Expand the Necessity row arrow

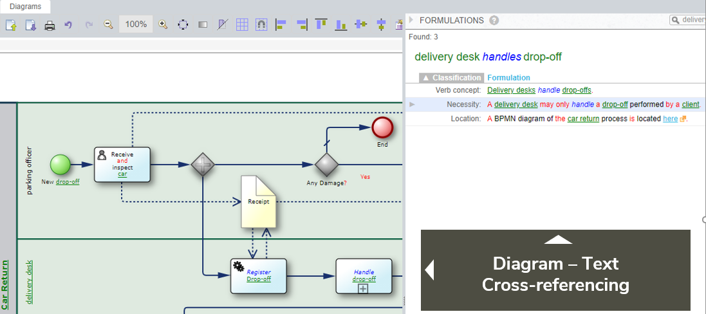[x=412, y=104]
